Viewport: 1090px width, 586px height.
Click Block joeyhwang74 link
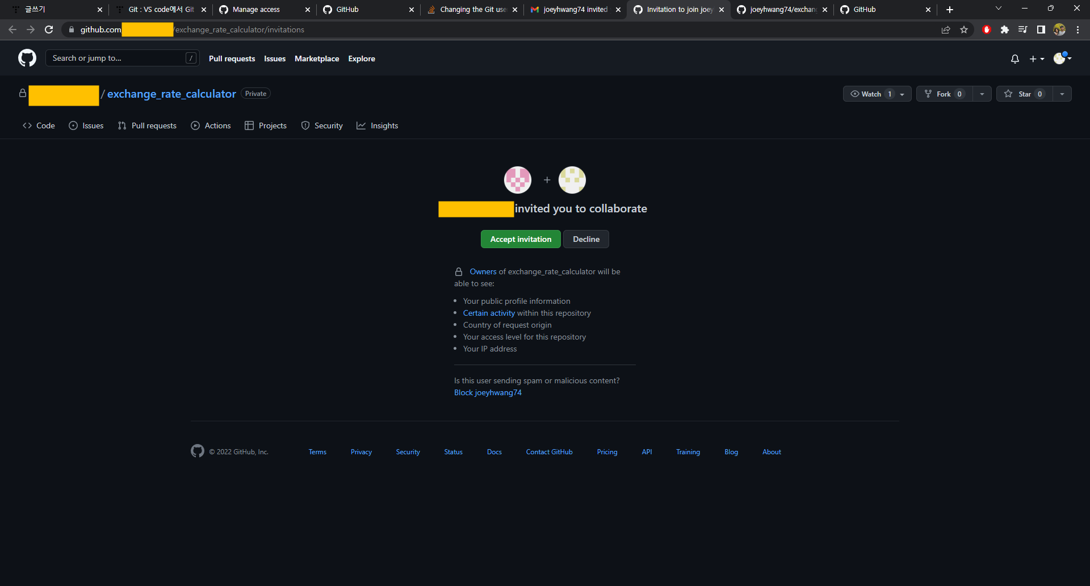click(488, 392)
